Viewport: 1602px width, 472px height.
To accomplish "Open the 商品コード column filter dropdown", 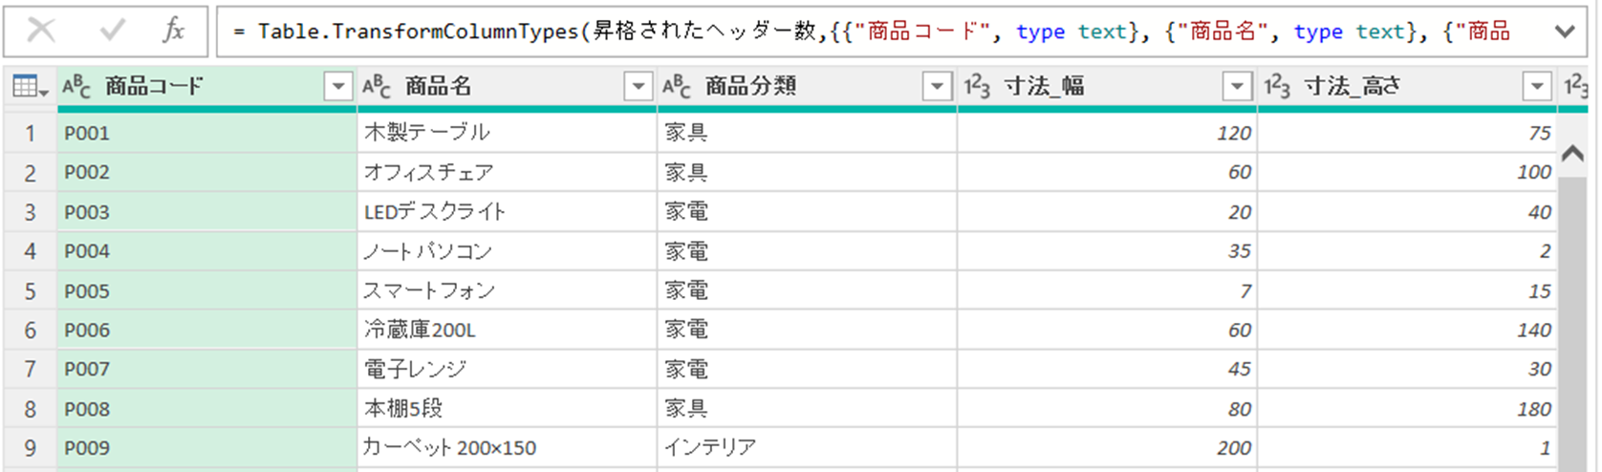I will coord(337,87).
